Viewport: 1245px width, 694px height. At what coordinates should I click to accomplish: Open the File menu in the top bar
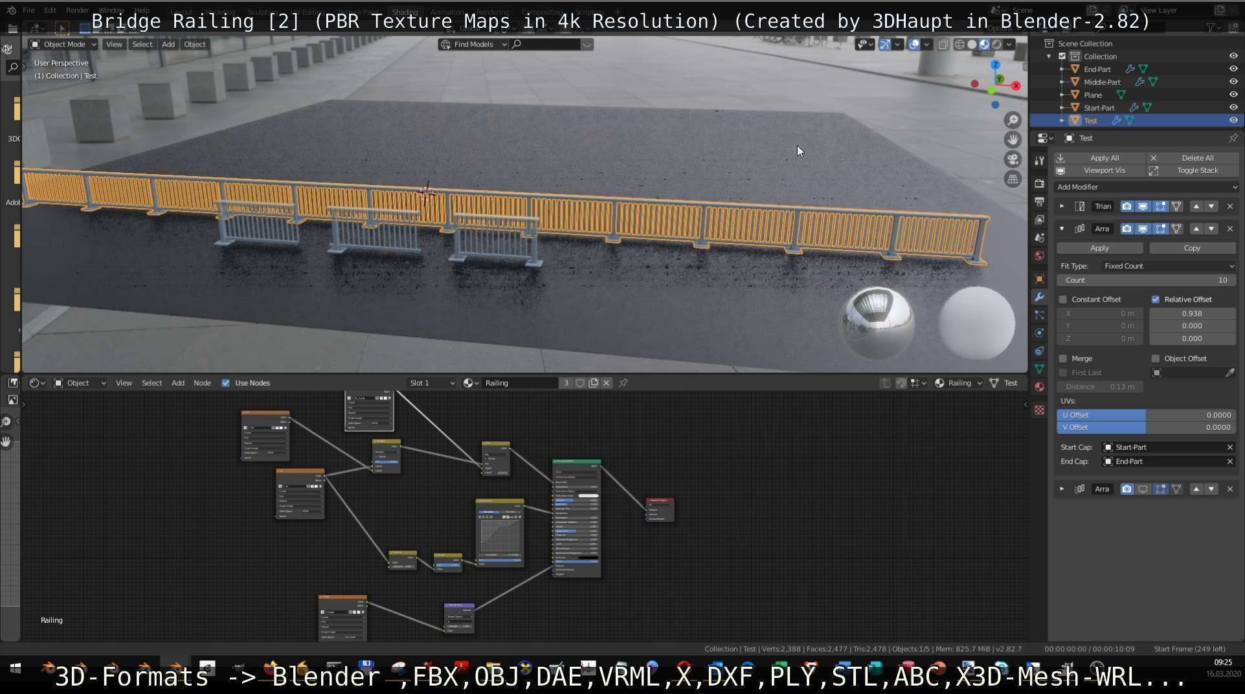point(28,10)
